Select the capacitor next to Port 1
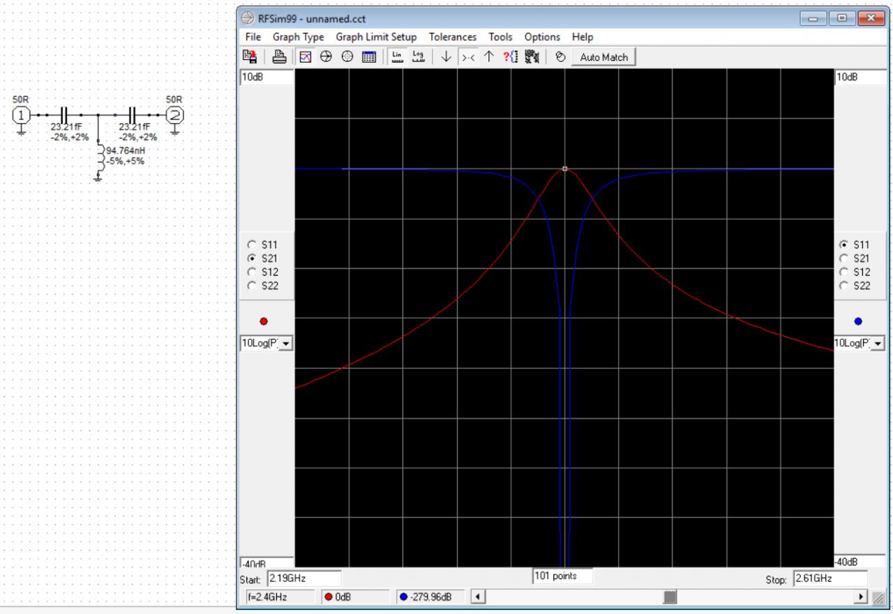The image size is (893, 614). coord(64,114)
